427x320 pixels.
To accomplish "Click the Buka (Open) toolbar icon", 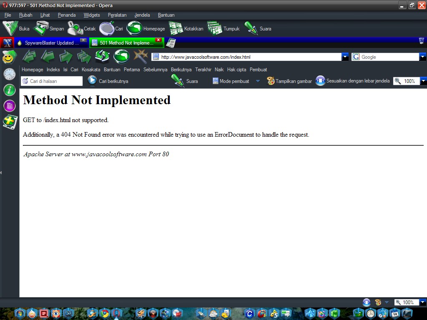I will 10,28.
